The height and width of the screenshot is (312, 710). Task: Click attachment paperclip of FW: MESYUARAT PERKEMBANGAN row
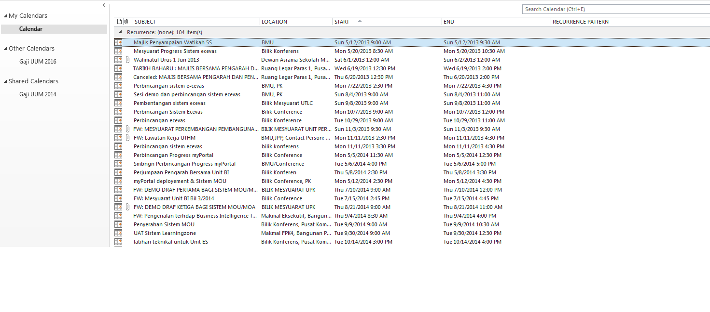(x=127, y=129)
